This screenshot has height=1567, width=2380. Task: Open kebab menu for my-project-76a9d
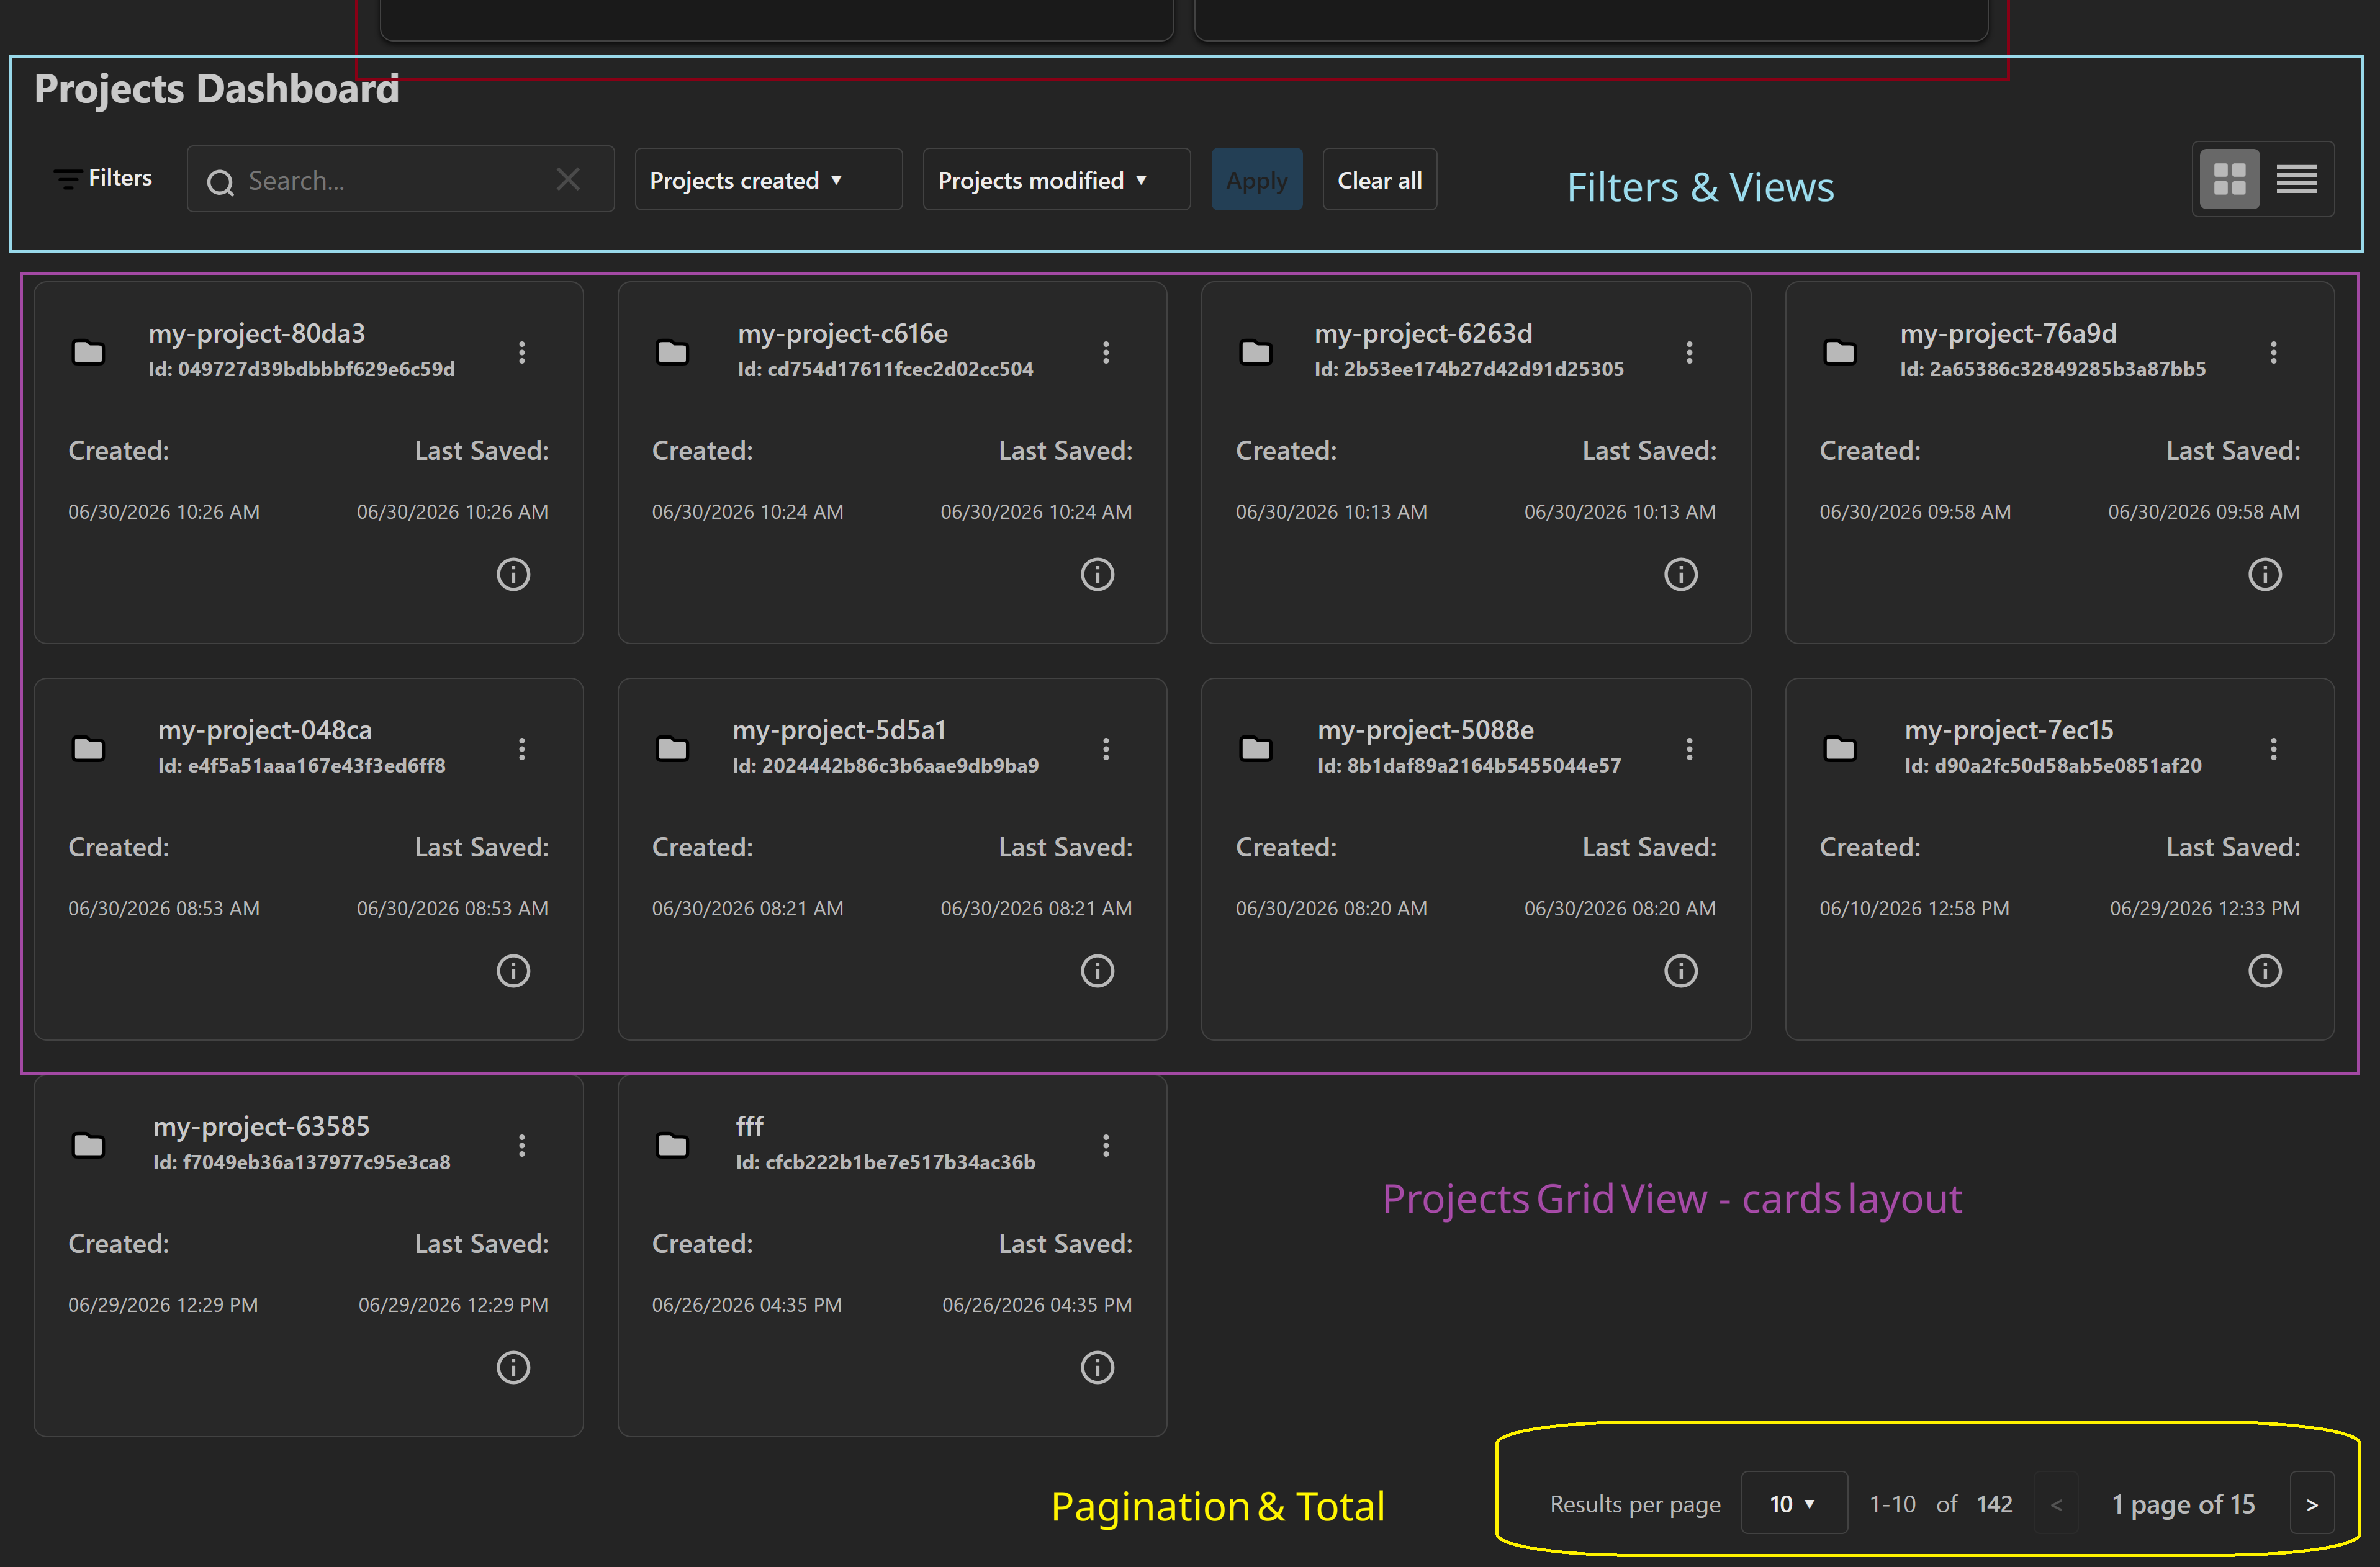2273,352
